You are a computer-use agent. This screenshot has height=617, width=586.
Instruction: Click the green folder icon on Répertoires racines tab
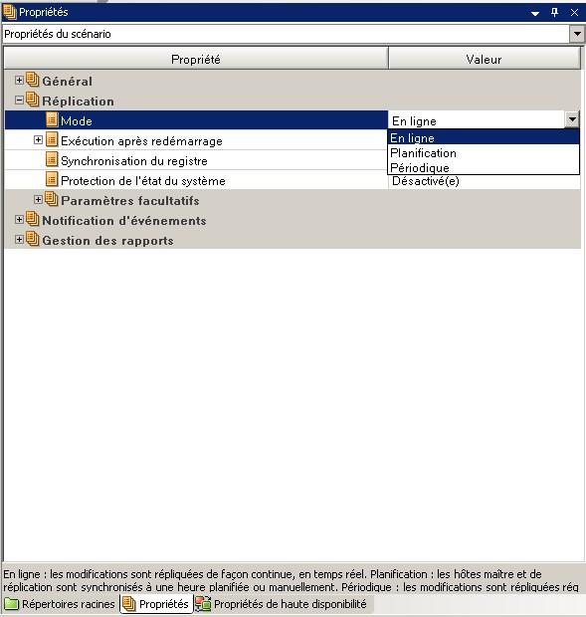[11, 604]
